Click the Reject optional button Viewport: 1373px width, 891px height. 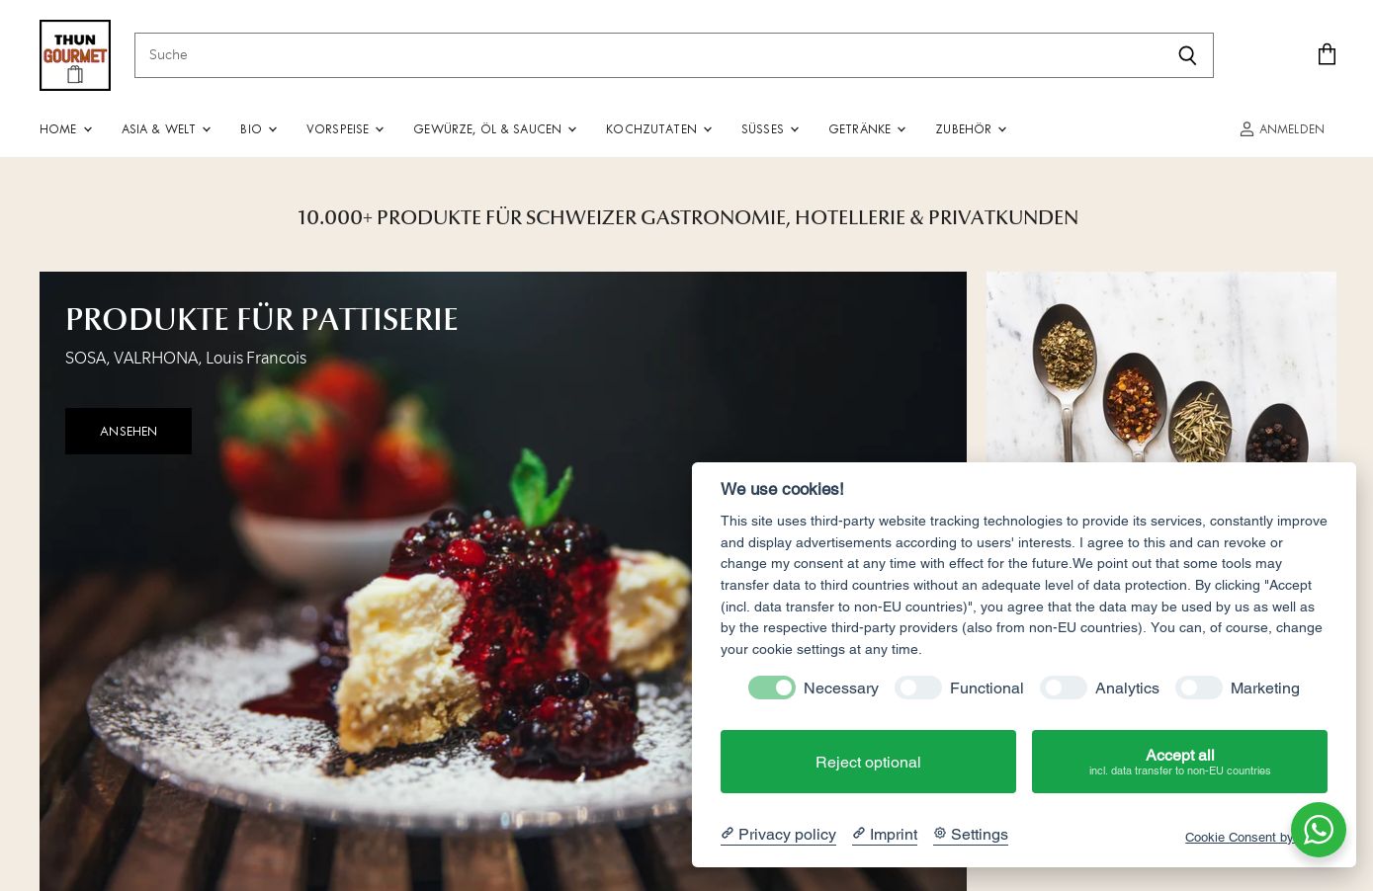(868, 762)
